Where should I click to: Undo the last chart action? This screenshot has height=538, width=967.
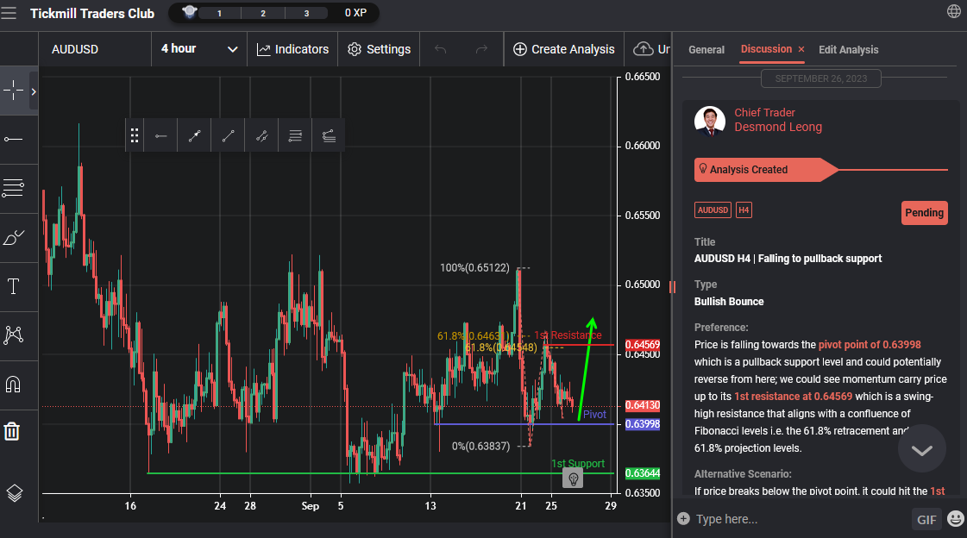coord(440,49)
